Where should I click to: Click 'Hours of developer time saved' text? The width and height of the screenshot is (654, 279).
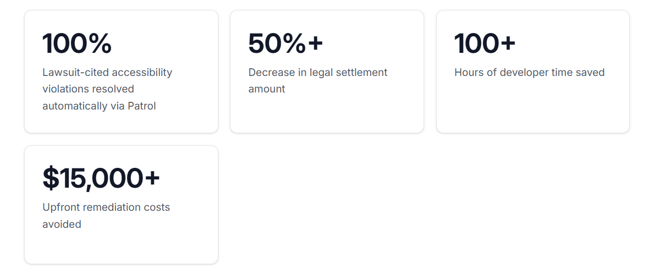click(529, 73)
